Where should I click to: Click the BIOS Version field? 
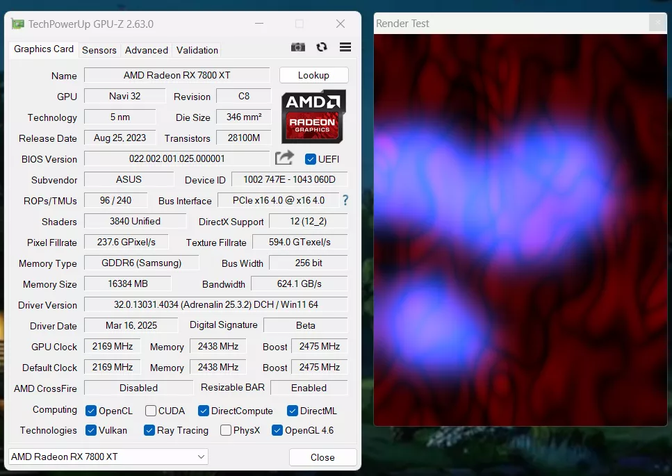(x=177, y=159)
